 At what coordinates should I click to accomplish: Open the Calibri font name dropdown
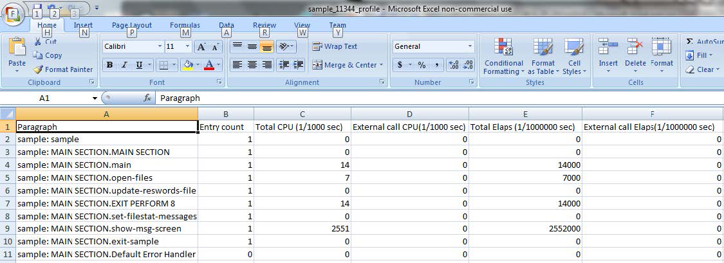(160, 46)
